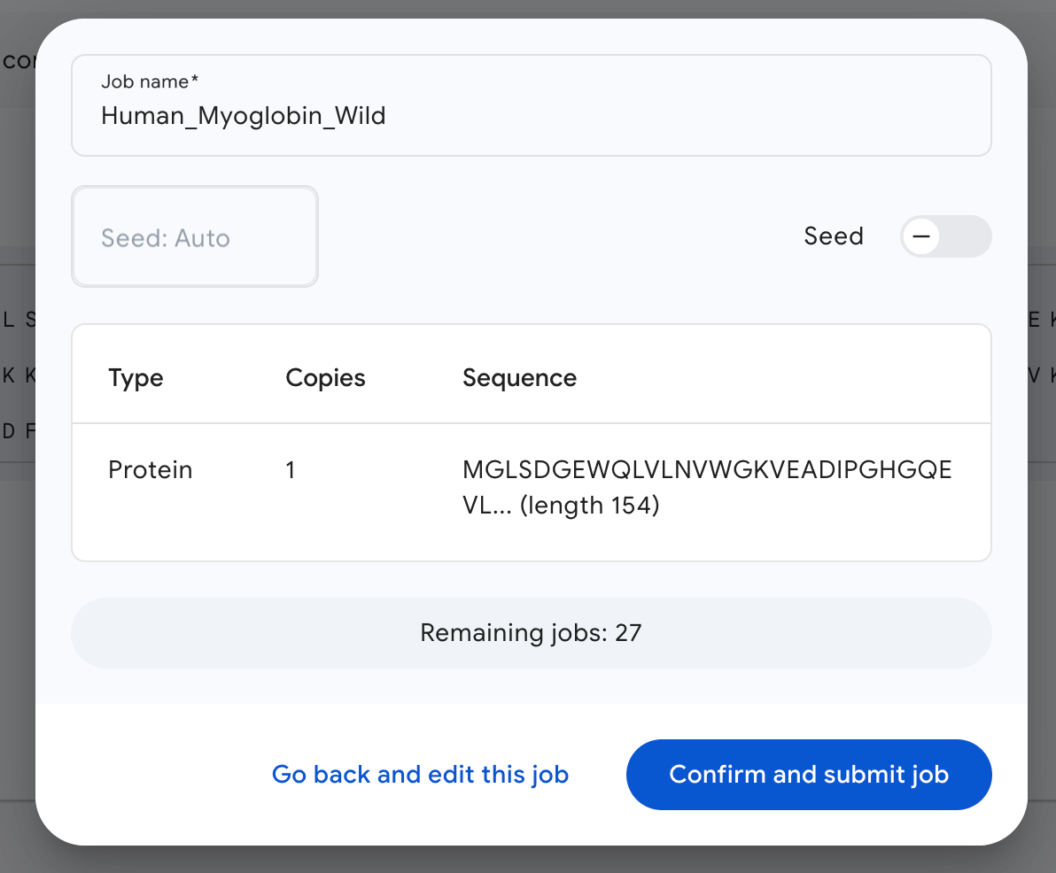1056x873 pixels.
Task: Enable the Seed toggle switch
Action: coord(945,236)
